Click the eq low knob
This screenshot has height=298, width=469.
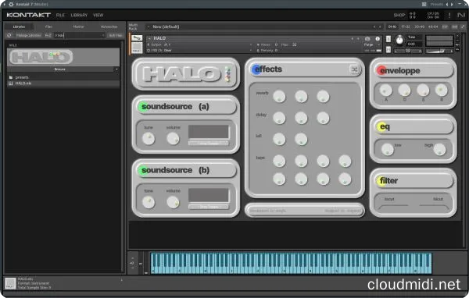(388, 149)
